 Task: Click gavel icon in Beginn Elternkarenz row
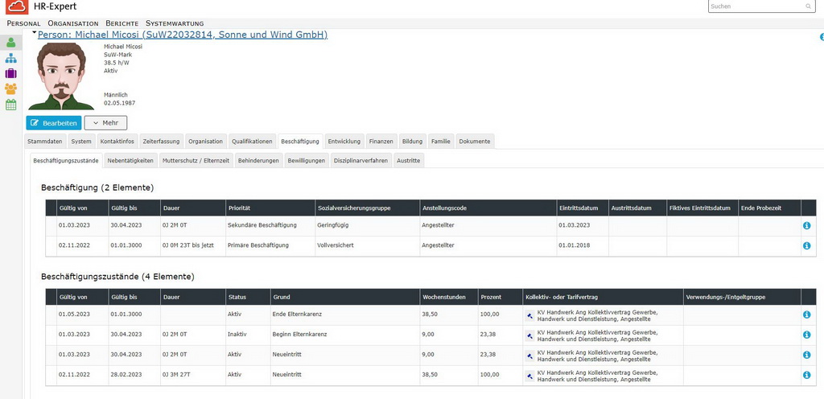(529, 335)
